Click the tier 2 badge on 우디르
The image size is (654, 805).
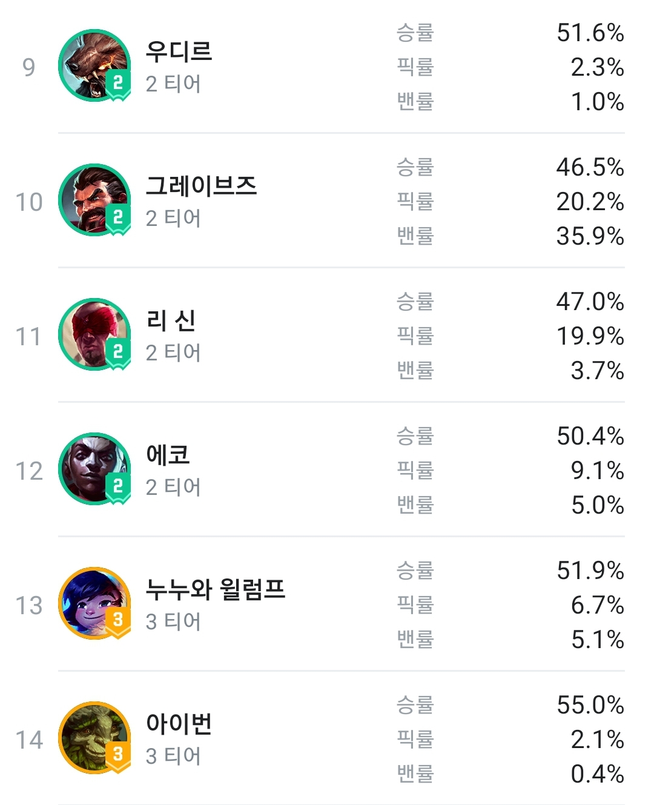point(118,84)
